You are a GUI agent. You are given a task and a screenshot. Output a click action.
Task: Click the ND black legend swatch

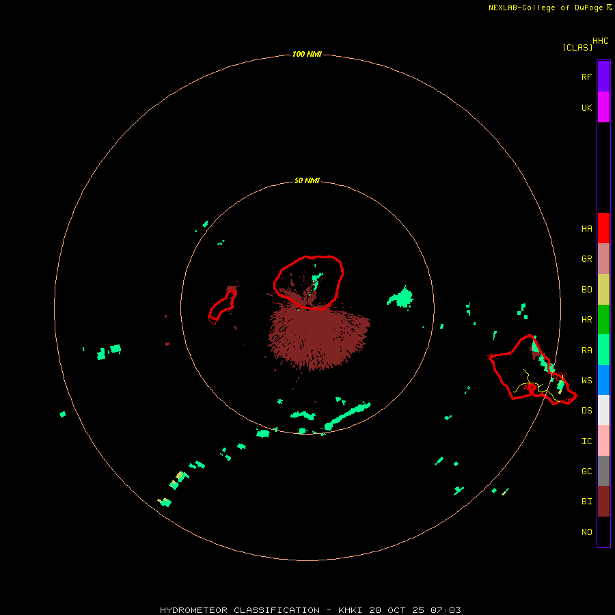603,532
